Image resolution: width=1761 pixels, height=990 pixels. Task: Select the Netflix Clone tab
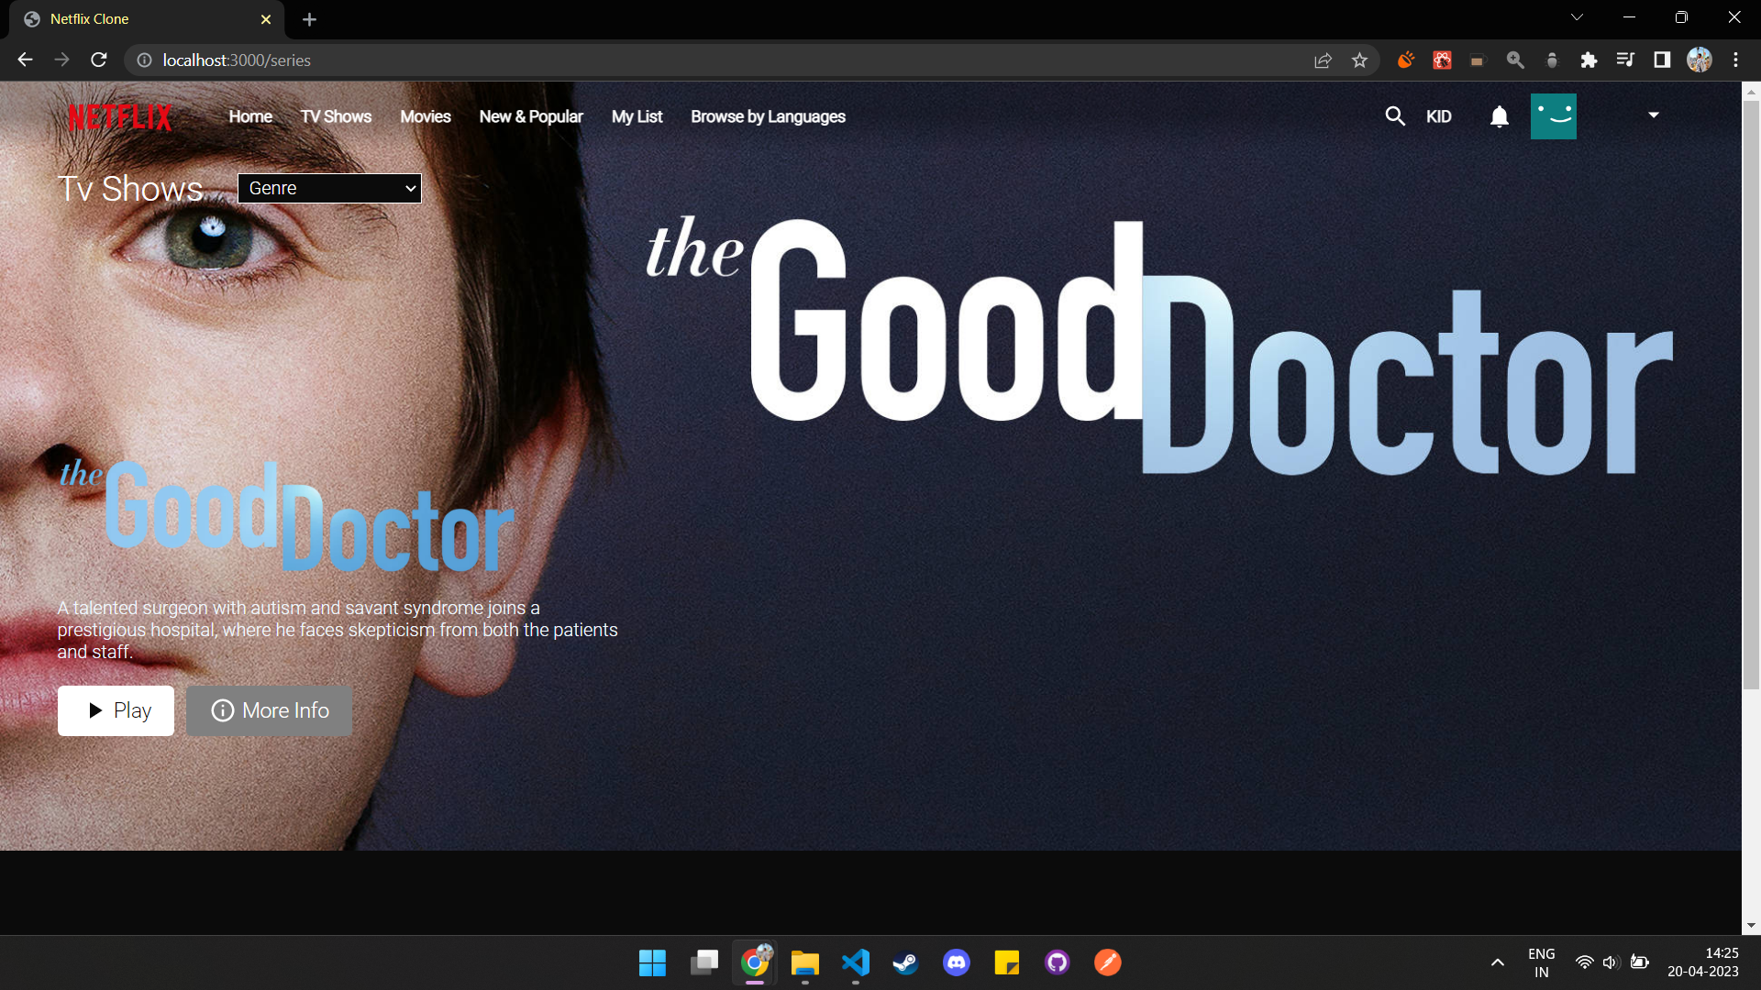click(x=147, y=19)
